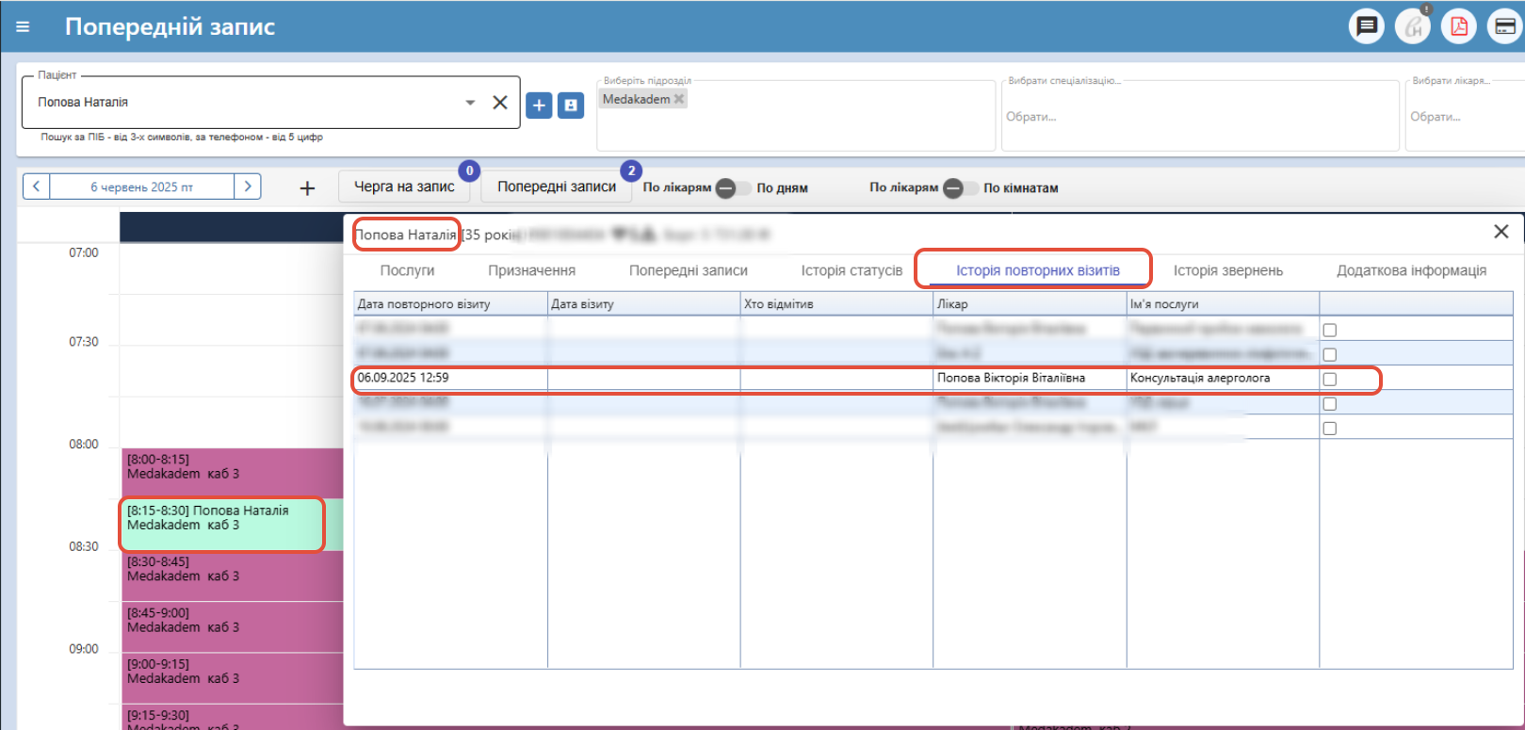
Task: Click the Черга на запис button
Action: point(404,187)
